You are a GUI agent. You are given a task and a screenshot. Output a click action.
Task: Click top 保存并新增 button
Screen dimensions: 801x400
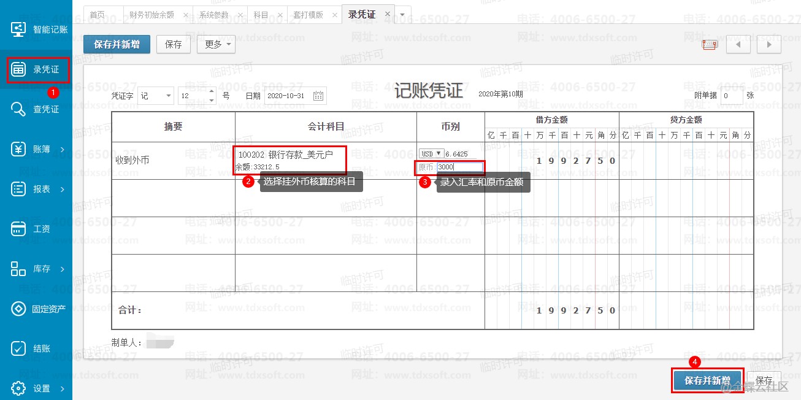click(117, 44)
